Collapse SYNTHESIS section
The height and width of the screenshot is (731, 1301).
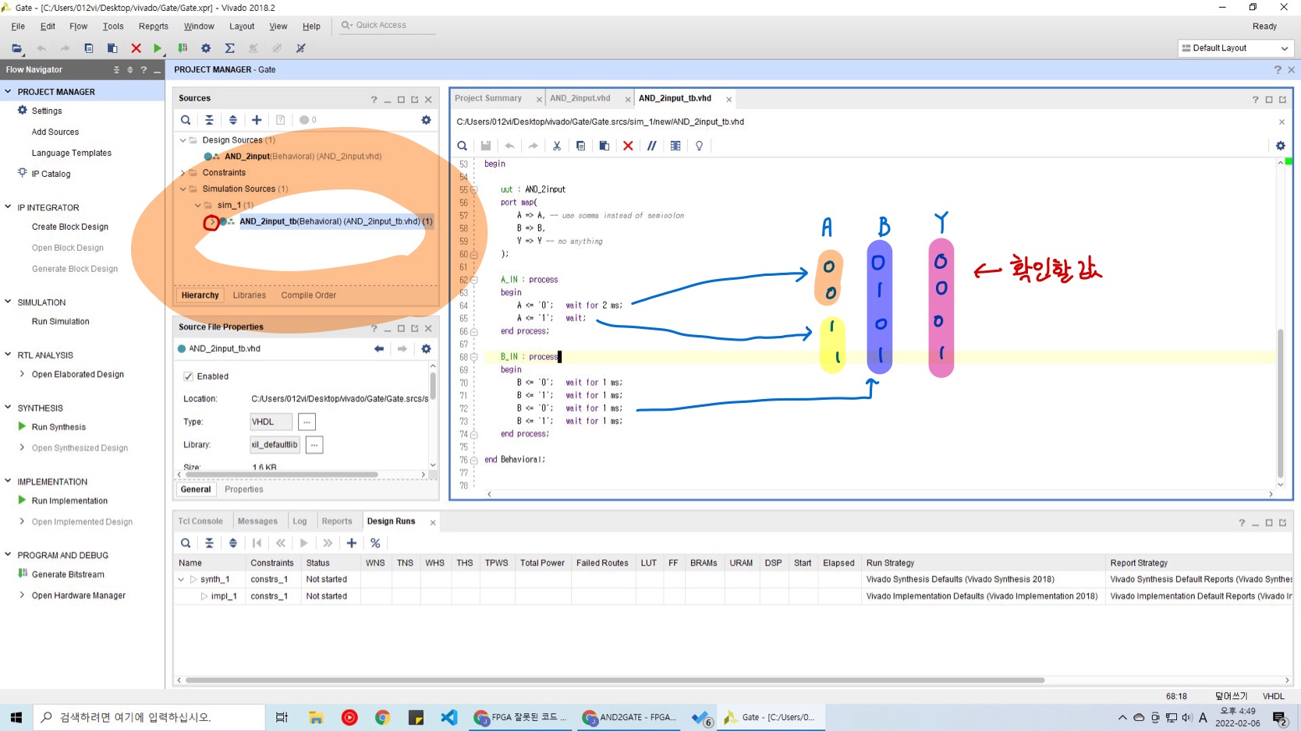(x=8, y=408)
